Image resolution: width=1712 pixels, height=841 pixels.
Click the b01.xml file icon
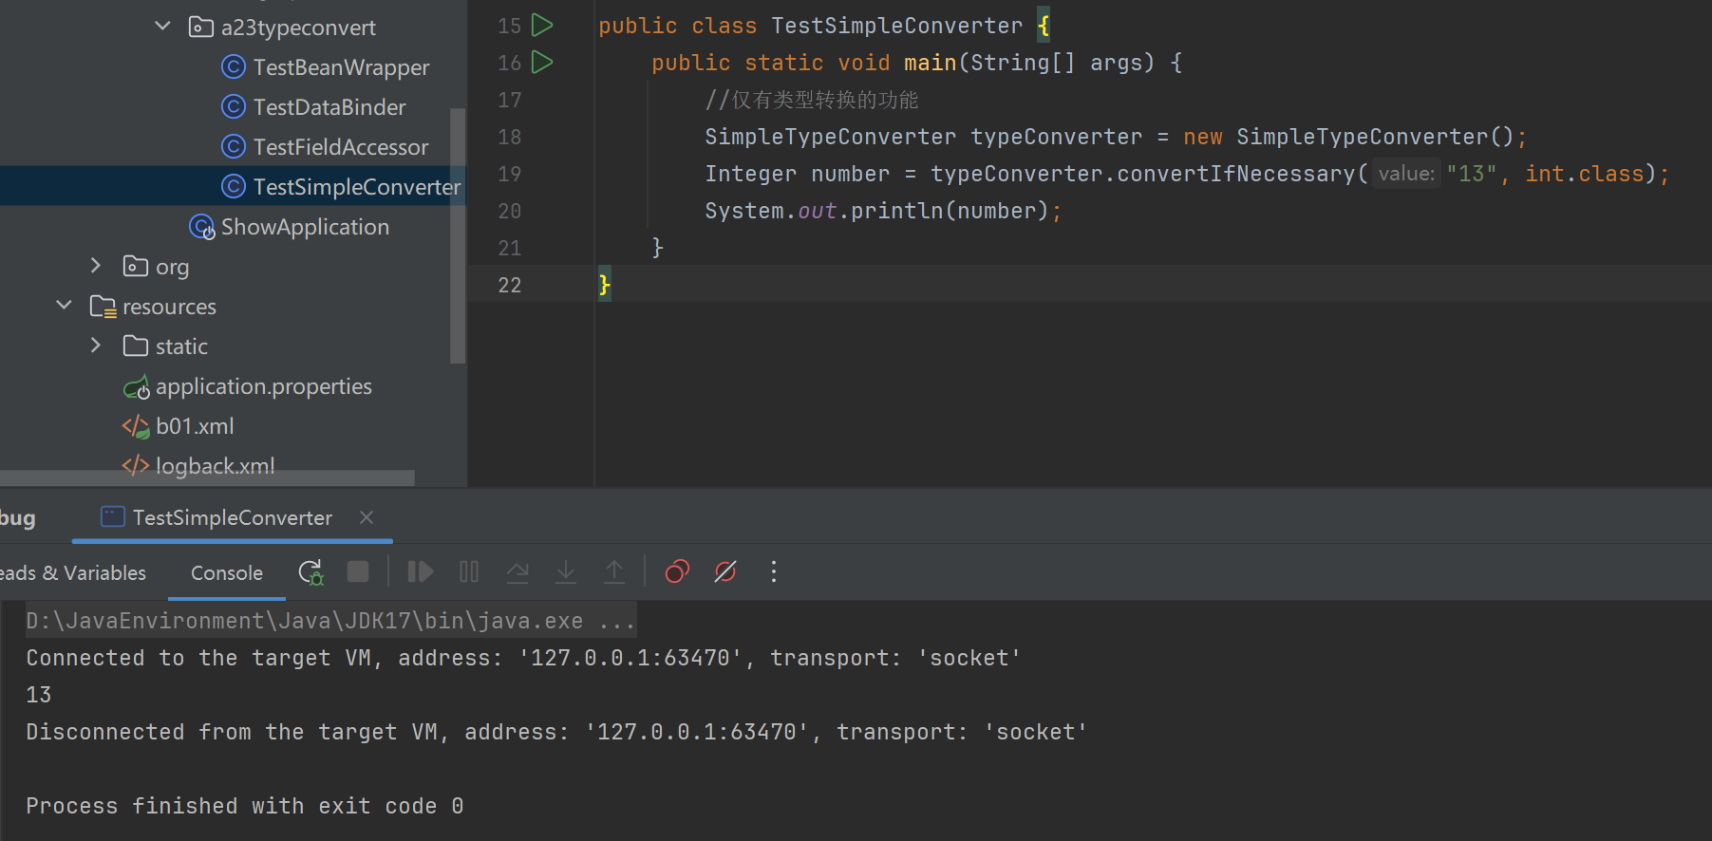click(136, 427)
